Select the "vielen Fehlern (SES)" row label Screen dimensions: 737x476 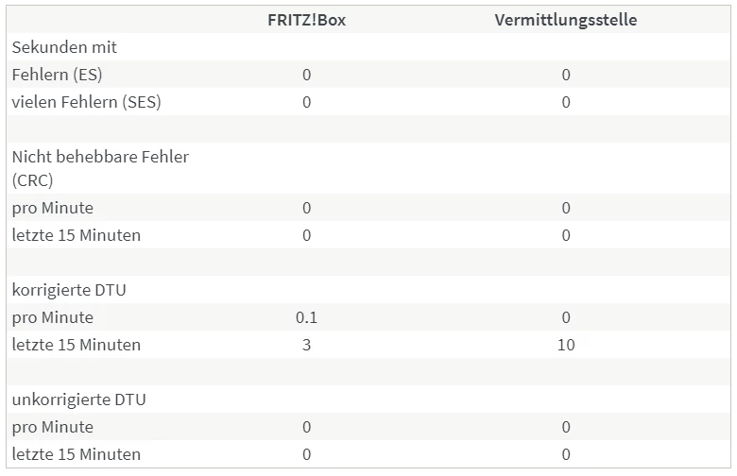pyautogui.click(x=86, y=102)
